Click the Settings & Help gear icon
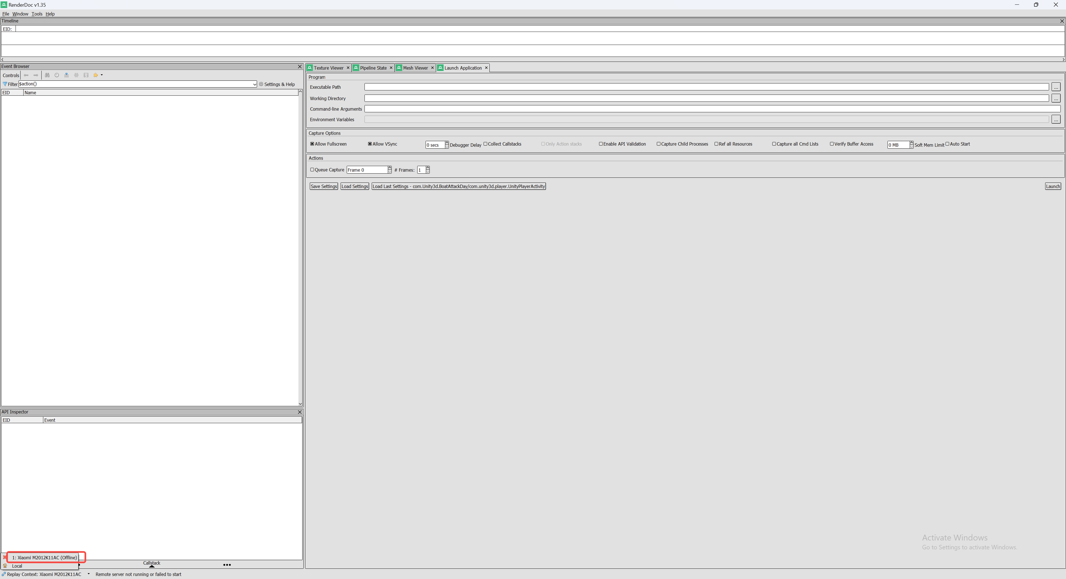This screenshot has width=1066, height=579. click(261, 84)
